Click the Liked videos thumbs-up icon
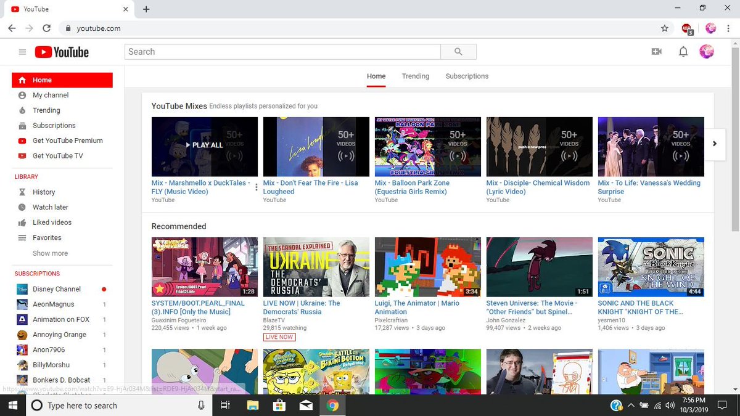This screenshot has height=416, width=740. [22, 222]
